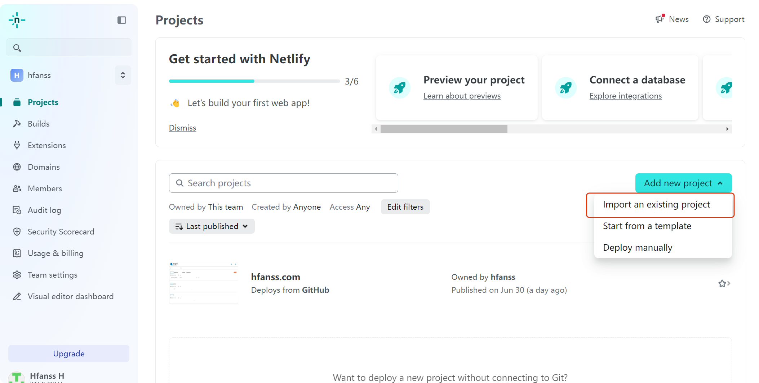Open Usage & billing page
The image size is (759, 383).
(56, 253)
